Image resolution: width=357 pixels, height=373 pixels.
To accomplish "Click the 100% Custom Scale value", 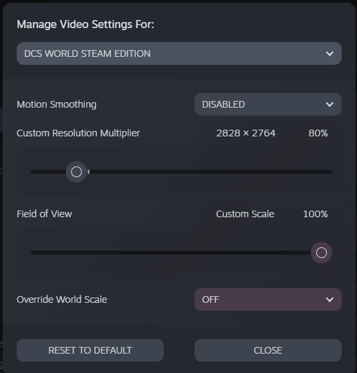I will click(x=316, y=214).
